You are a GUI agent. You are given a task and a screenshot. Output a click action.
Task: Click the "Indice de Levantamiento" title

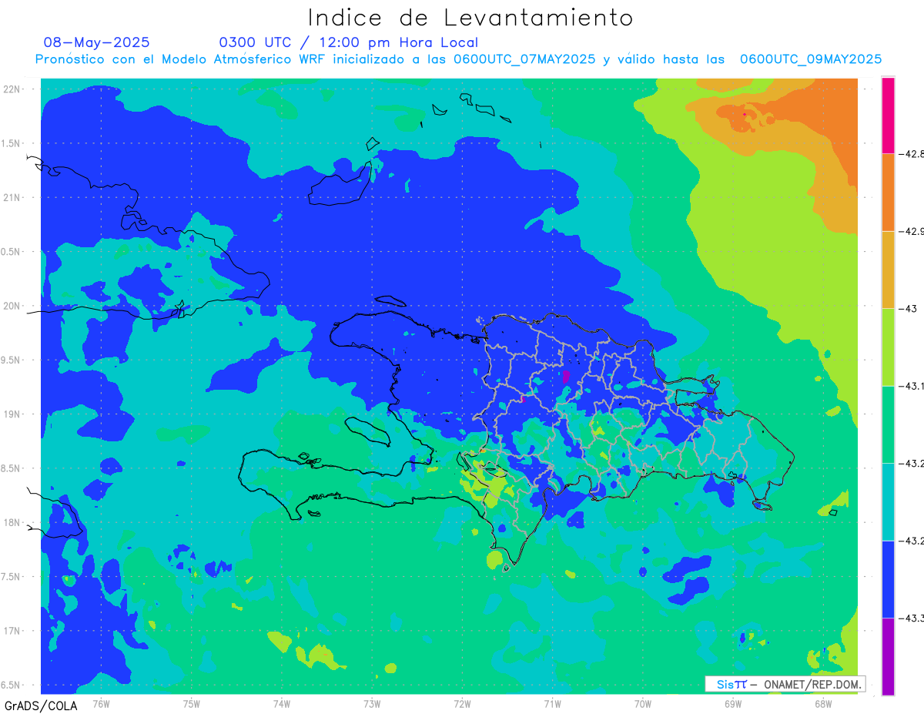tap(470, 17)
